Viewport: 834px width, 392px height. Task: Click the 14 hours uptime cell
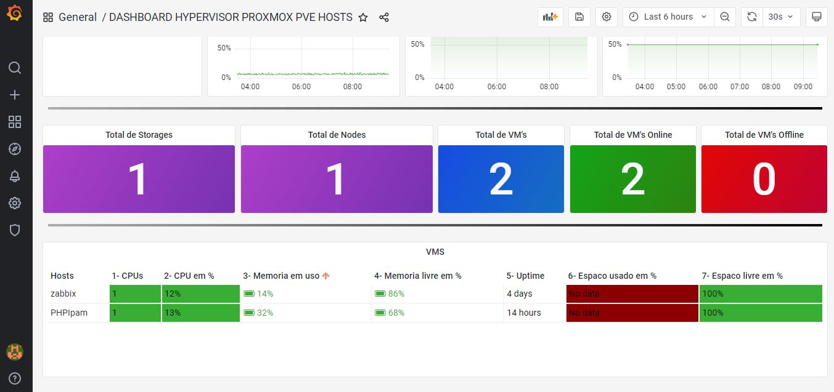[535, 313]
